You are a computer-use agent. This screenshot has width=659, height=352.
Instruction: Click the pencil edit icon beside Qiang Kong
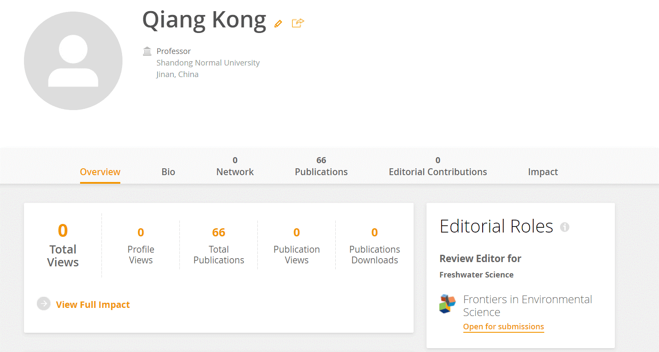click(x=278, y=24)
